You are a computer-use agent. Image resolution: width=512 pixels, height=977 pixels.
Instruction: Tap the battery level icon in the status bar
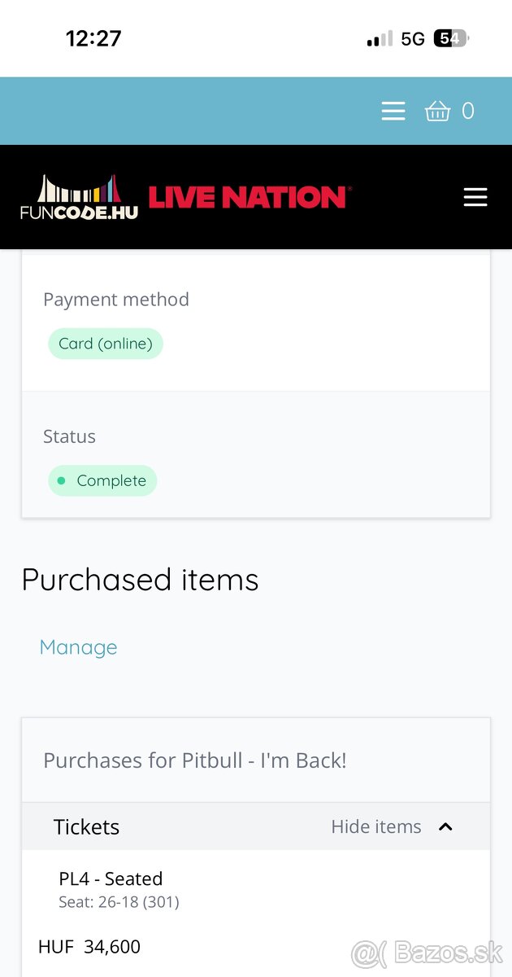451,39
